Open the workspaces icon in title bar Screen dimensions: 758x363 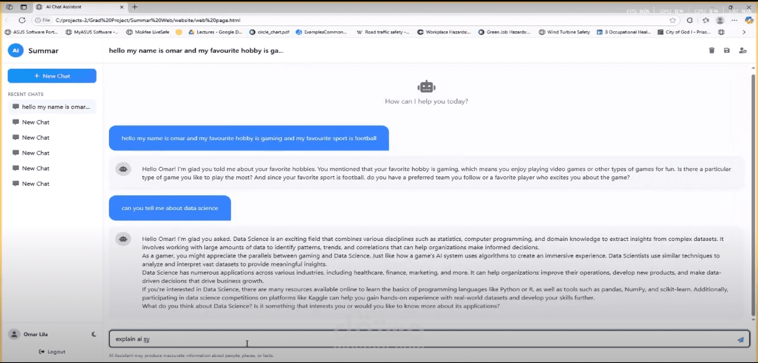pyautogui.click(x=9, y=7)
